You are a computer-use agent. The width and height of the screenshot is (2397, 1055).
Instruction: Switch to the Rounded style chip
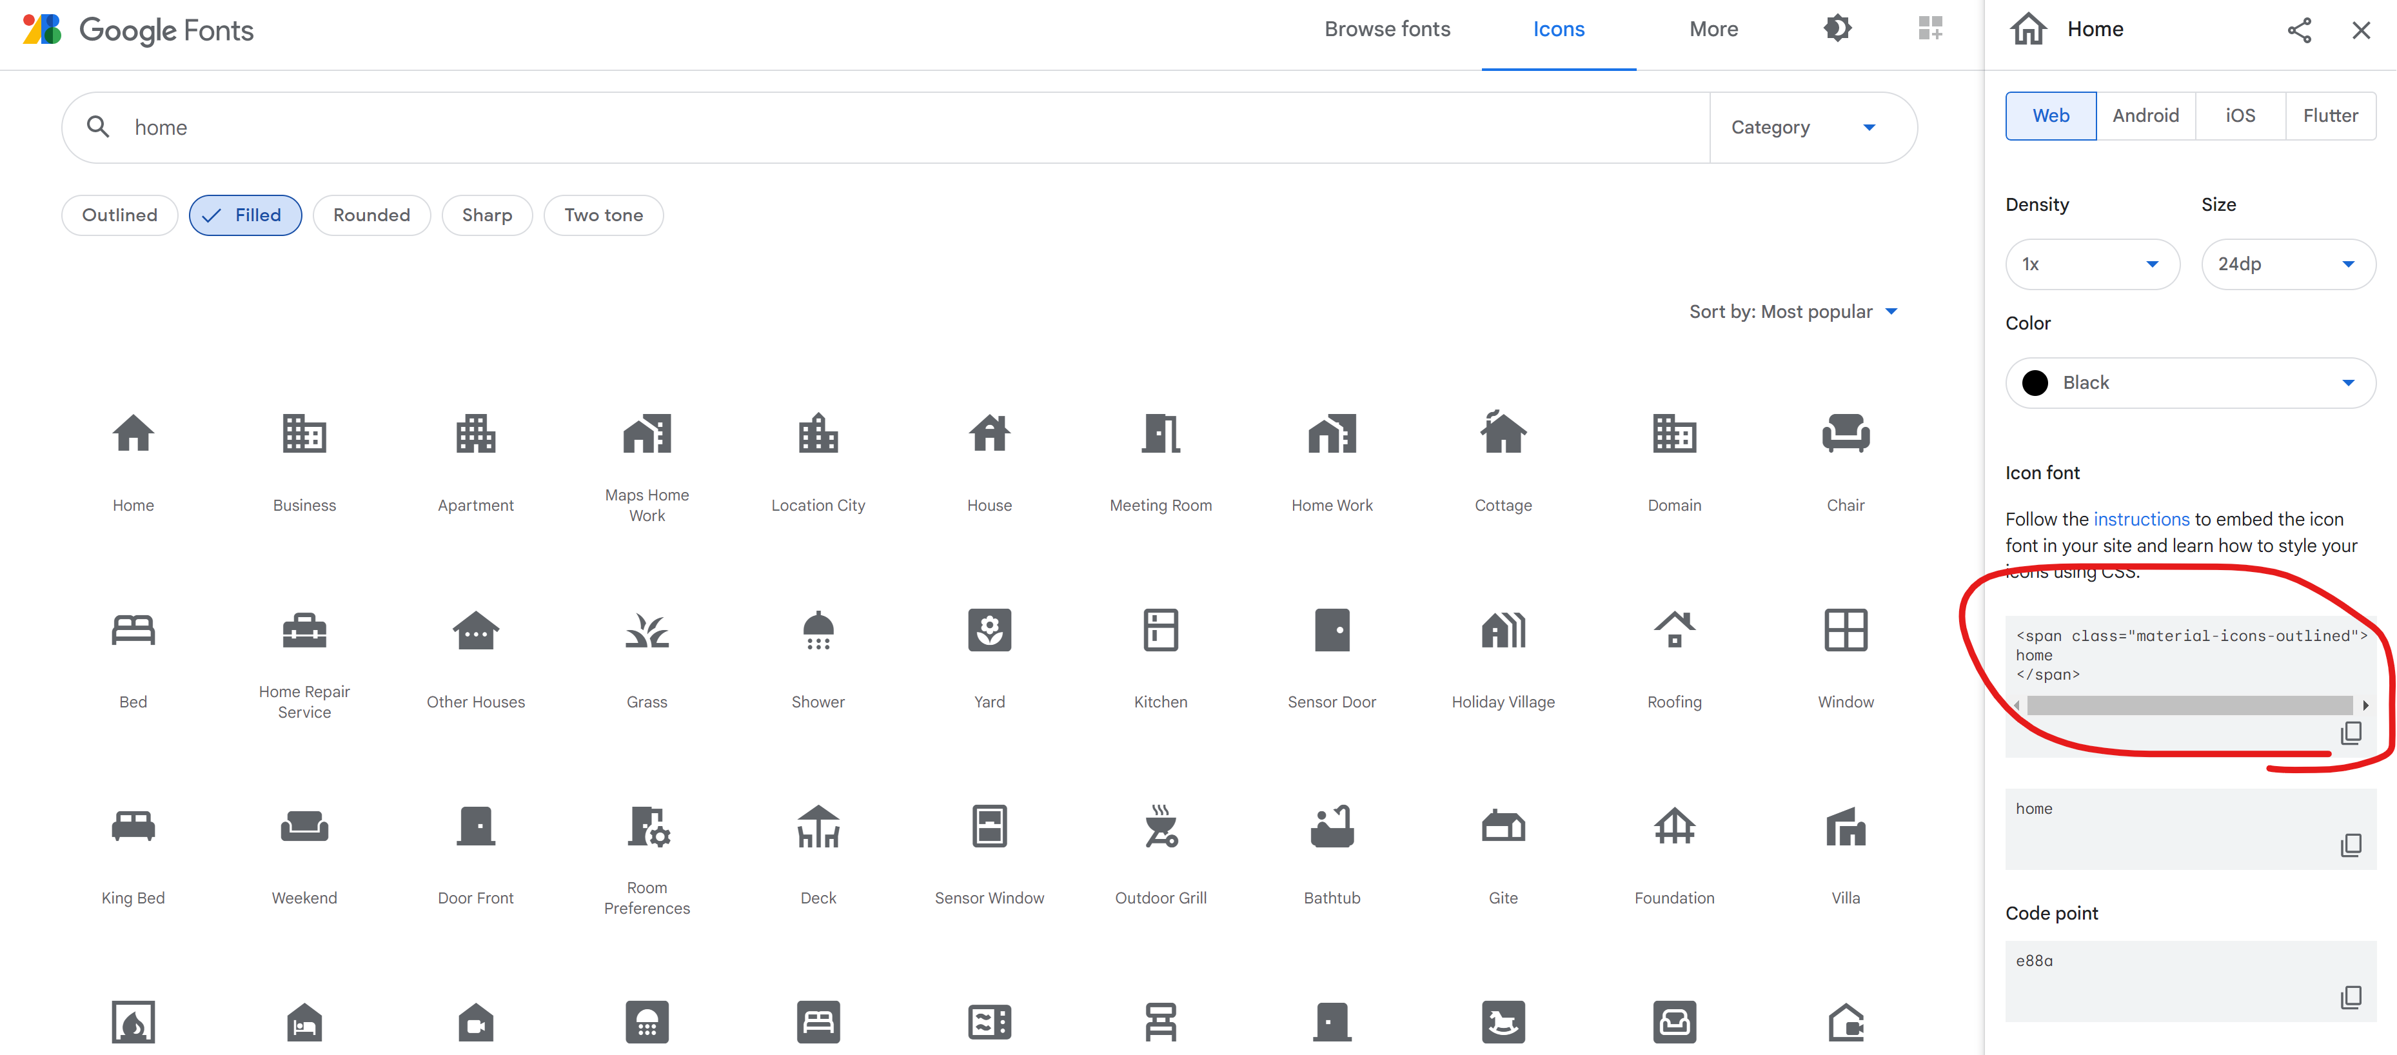click(371, 215)
